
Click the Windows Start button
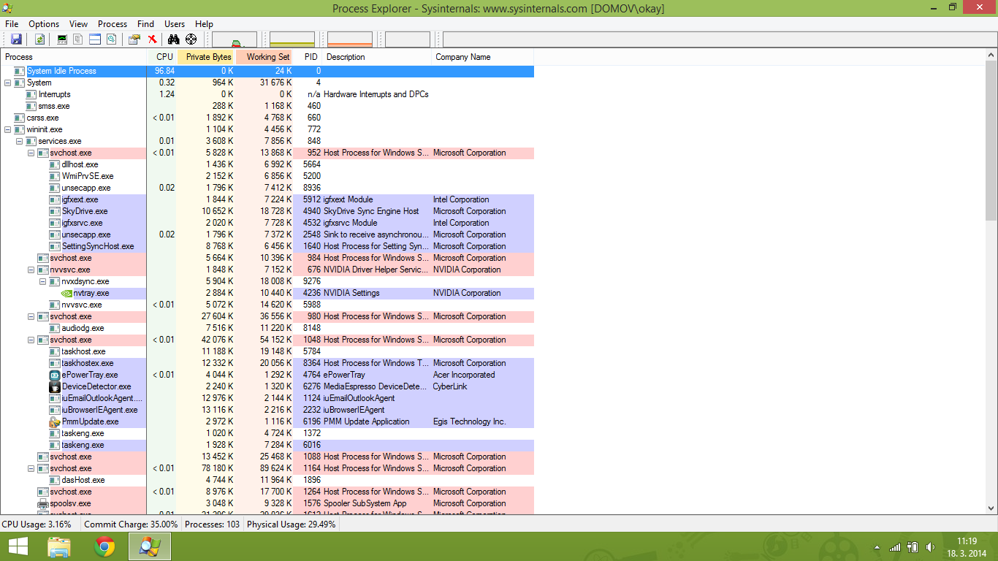pyautogui.click(x=18, y=546)
